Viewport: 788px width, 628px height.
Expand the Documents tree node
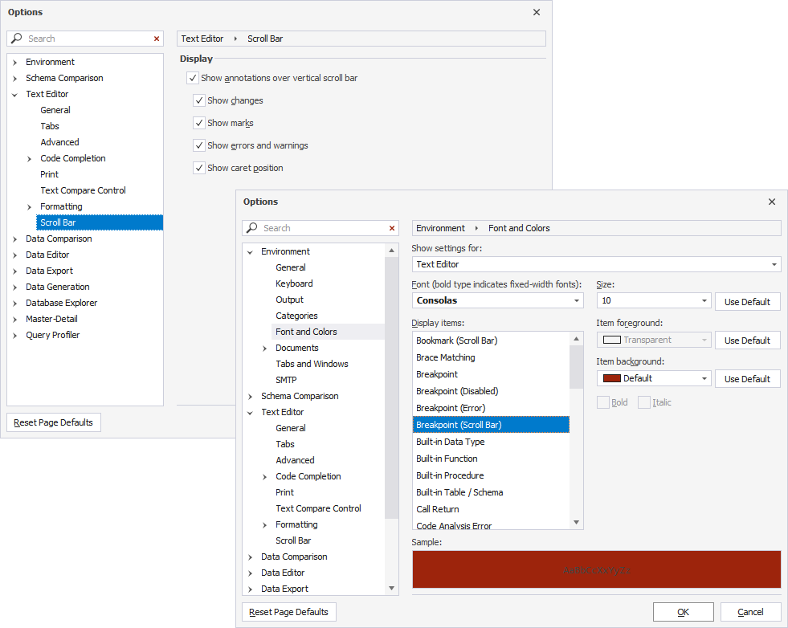tap(264, 348)
